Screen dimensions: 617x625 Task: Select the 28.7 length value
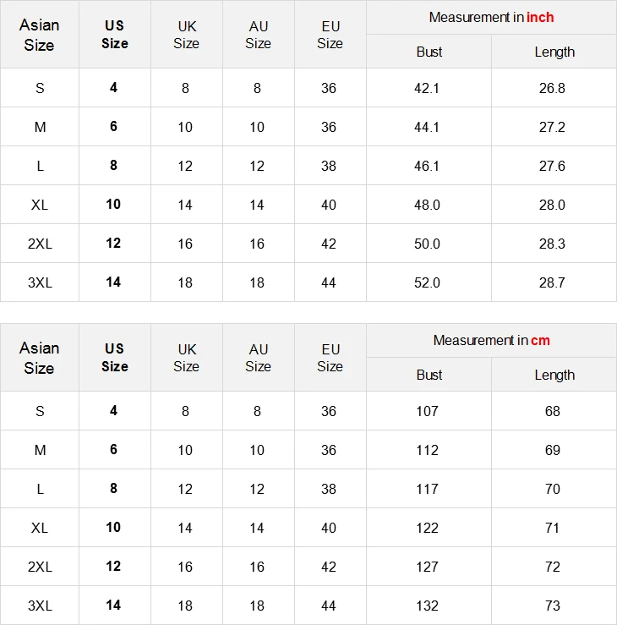(x=553, y=282)
